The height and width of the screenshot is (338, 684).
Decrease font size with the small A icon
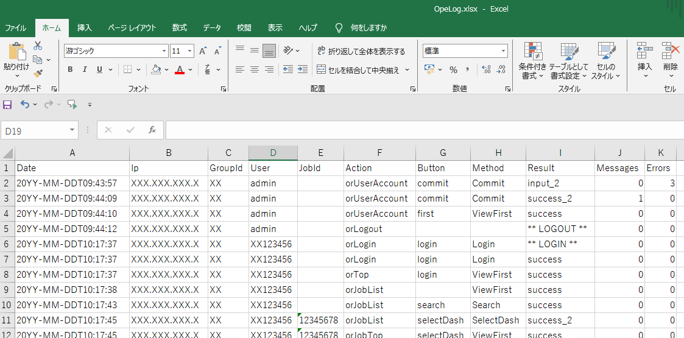(x=217, y=51)
